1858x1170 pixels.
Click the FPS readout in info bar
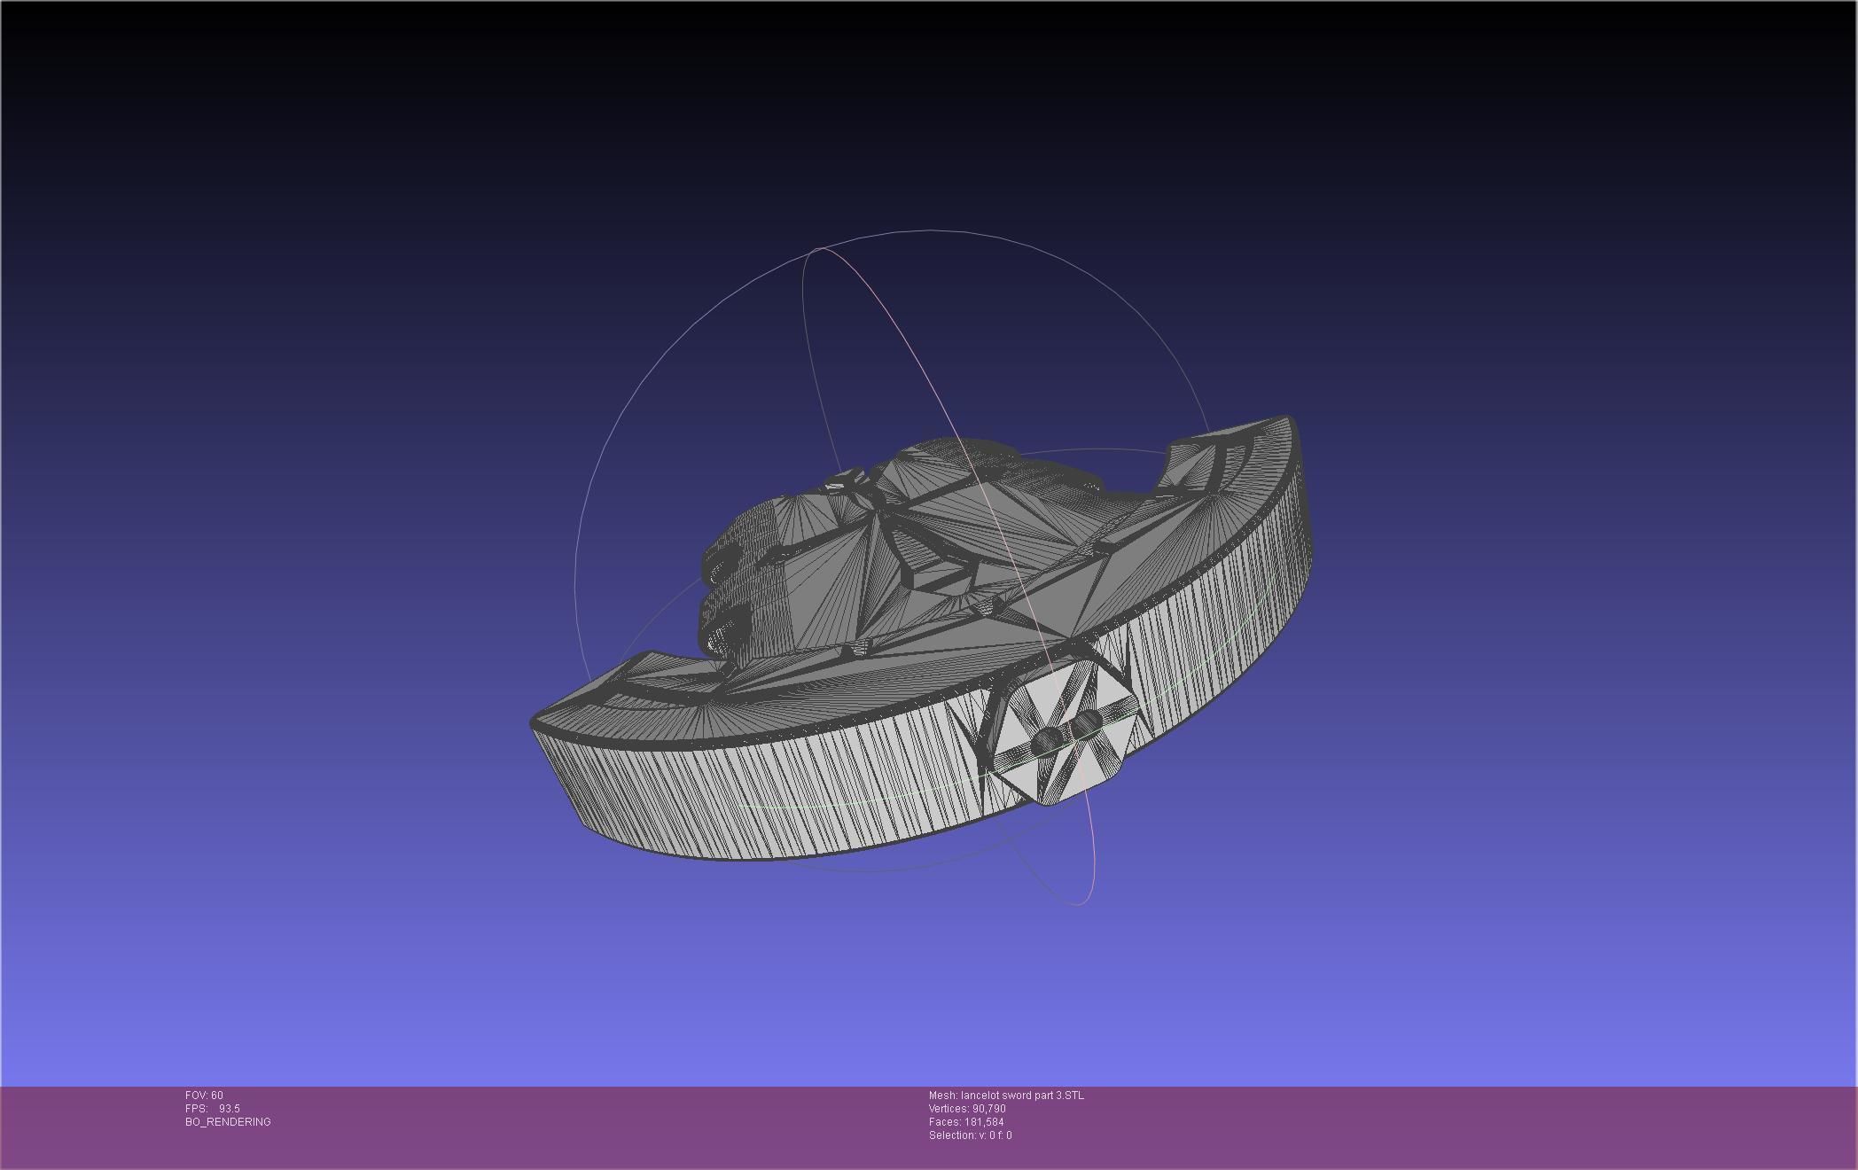[x=213, y=1109]
